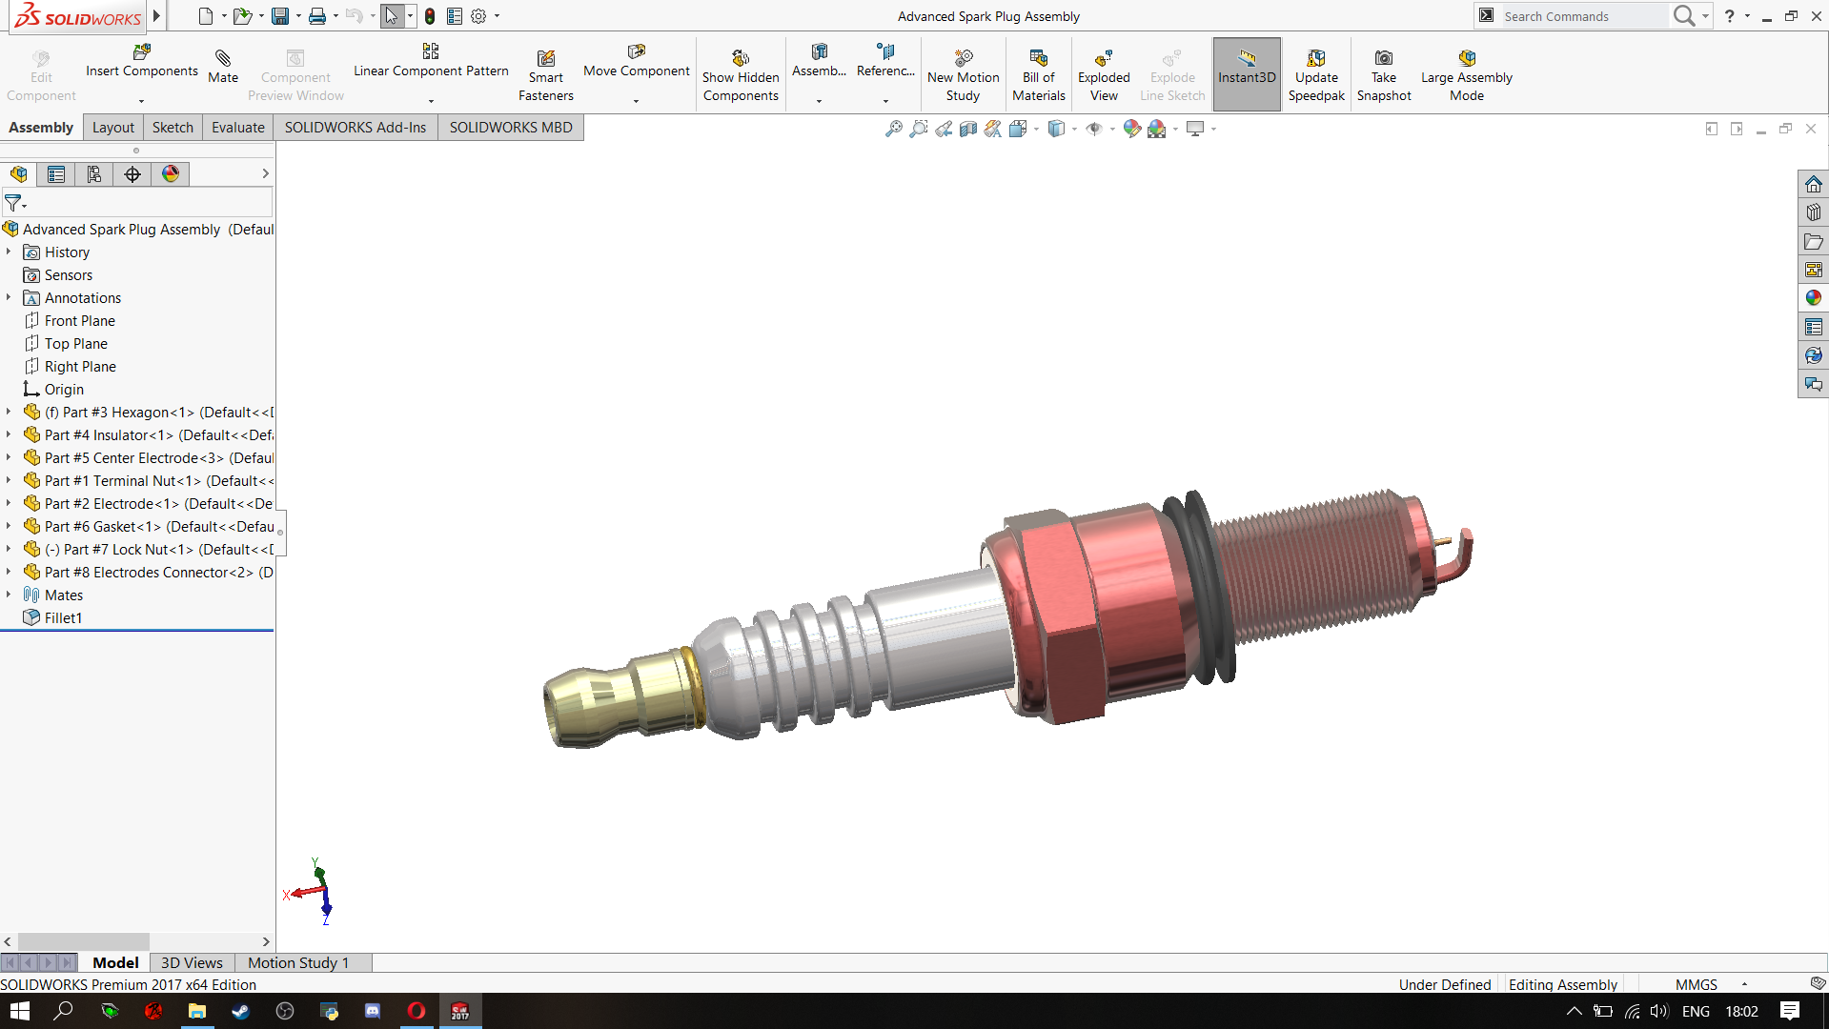Click Previous View icon

(943, 129)
